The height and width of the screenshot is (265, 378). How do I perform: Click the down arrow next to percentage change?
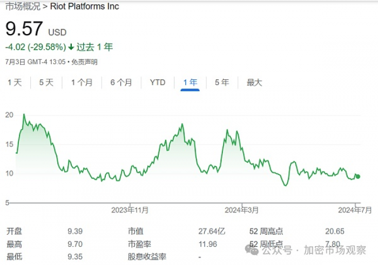(71, 47)
